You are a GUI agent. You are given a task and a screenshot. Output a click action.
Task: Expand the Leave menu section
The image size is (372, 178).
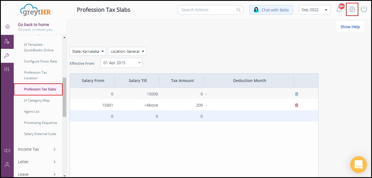point(36,174)
